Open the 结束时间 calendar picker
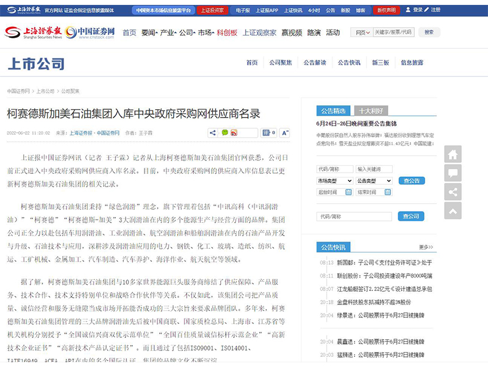The width and height of the screenshot is (488, 366). [389, 192]
